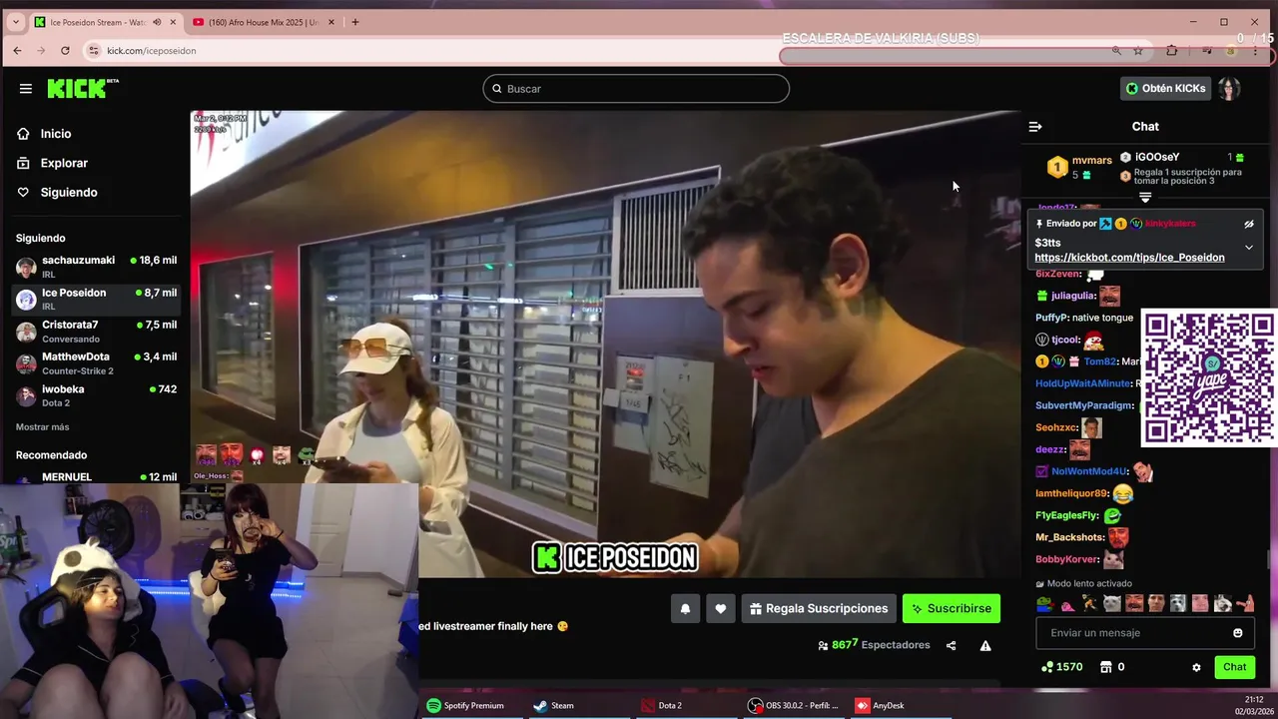Report the stream with warning icon

click(985, 646)
